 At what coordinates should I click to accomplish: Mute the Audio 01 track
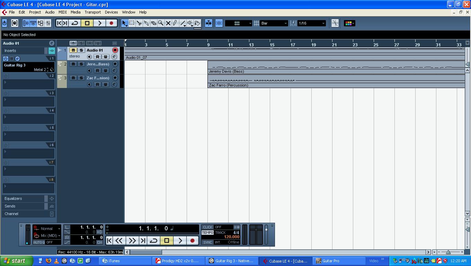tap(73, 50)
